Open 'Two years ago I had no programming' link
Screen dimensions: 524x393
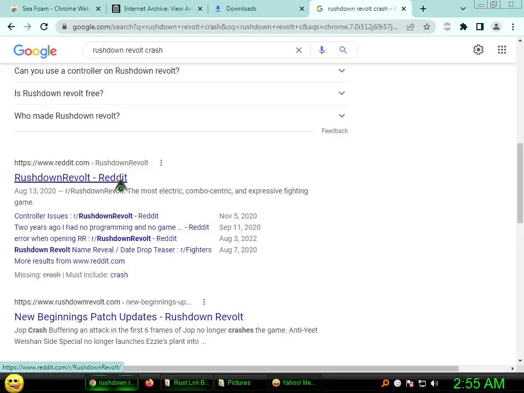click(x=112, y=227)
